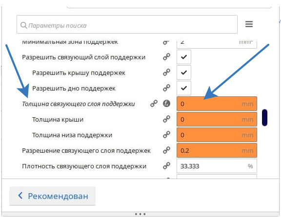282x217 pixels.
Task: Click the Разрешение связующего слоя value 0.2 field
Action: (217, 150)
